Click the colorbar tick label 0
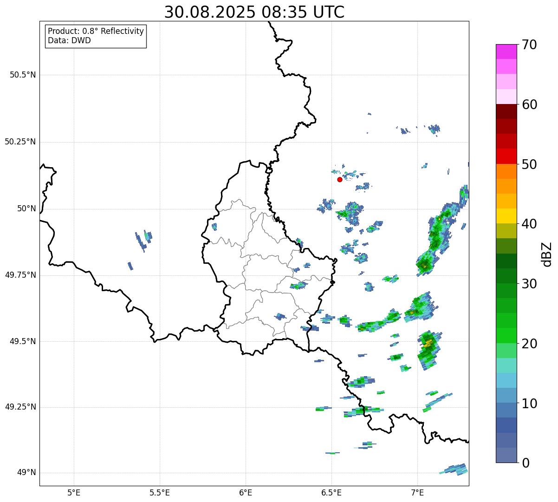Image resolution: width=558 pixels, height=502 pixels. click(526, 463)
